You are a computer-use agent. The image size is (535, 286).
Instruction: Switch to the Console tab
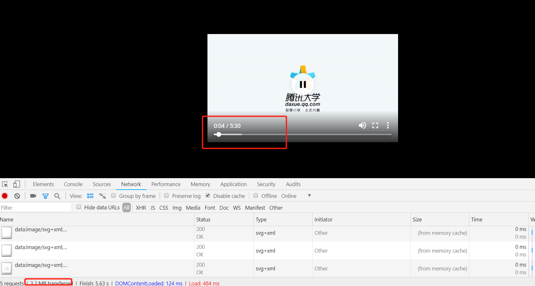pyautogui.click(x=73, y=184)
